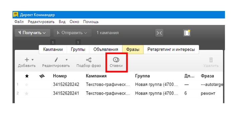Click the Директ Коммандер app icon
244x122 pixels.
click(16, 15)
